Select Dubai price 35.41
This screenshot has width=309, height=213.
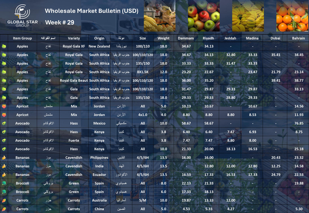(x=276, y=55)
